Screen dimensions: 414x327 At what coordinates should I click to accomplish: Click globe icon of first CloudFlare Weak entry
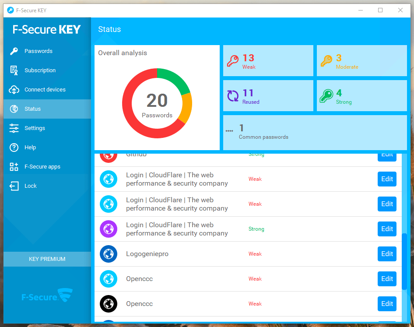click(109, 179)
